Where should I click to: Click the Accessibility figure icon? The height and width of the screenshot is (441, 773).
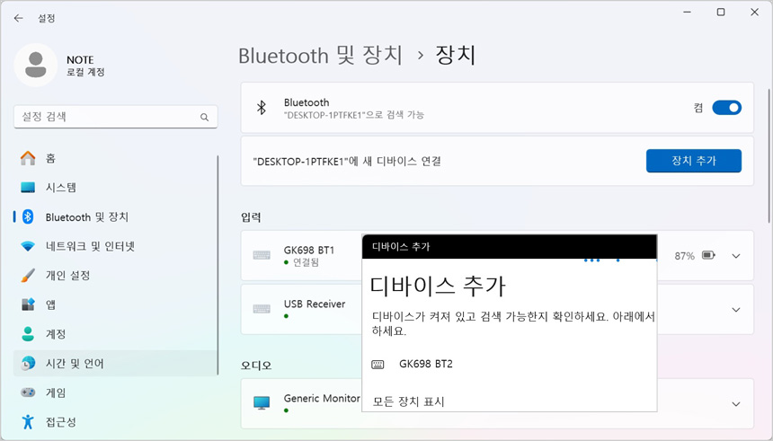click(28, 421)
